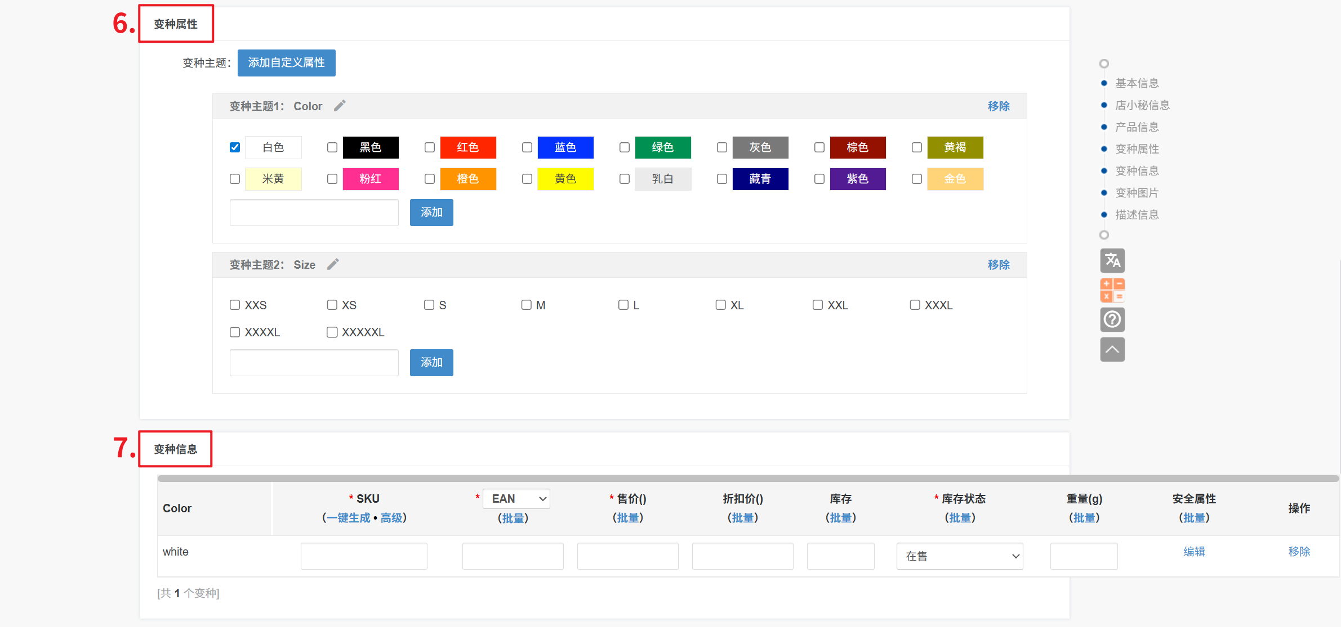Open the 在售 stock status dropdown
The image size is (1341, 627).
click(959, 556)
